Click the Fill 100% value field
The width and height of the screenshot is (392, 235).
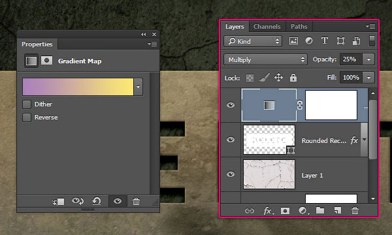[x=351, y=78]
